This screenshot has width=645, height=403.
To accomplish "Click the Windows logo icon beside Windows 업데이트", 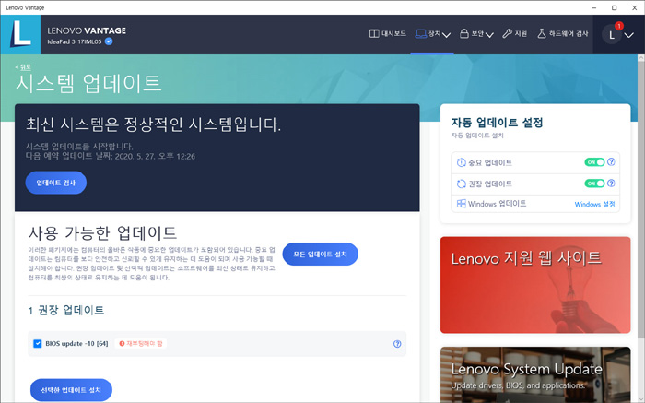I will [x=461, y=204].
